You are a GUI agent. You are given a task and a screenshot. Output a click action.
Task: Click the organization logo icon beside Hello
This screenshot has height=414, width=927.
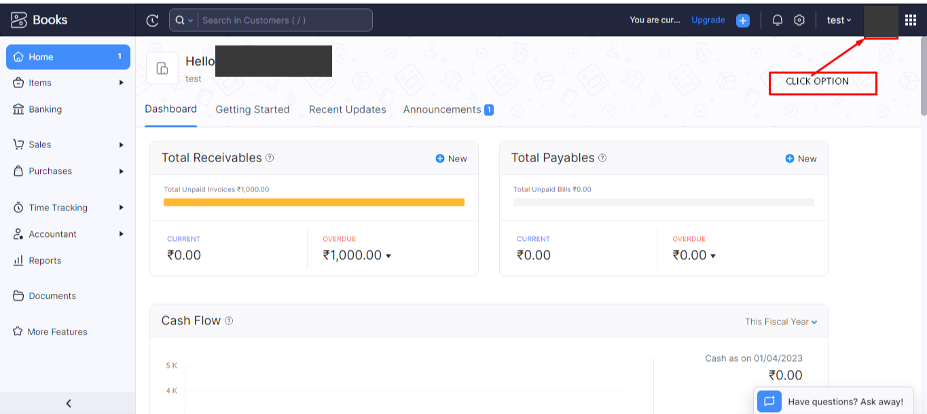click(x=162, y=69)
